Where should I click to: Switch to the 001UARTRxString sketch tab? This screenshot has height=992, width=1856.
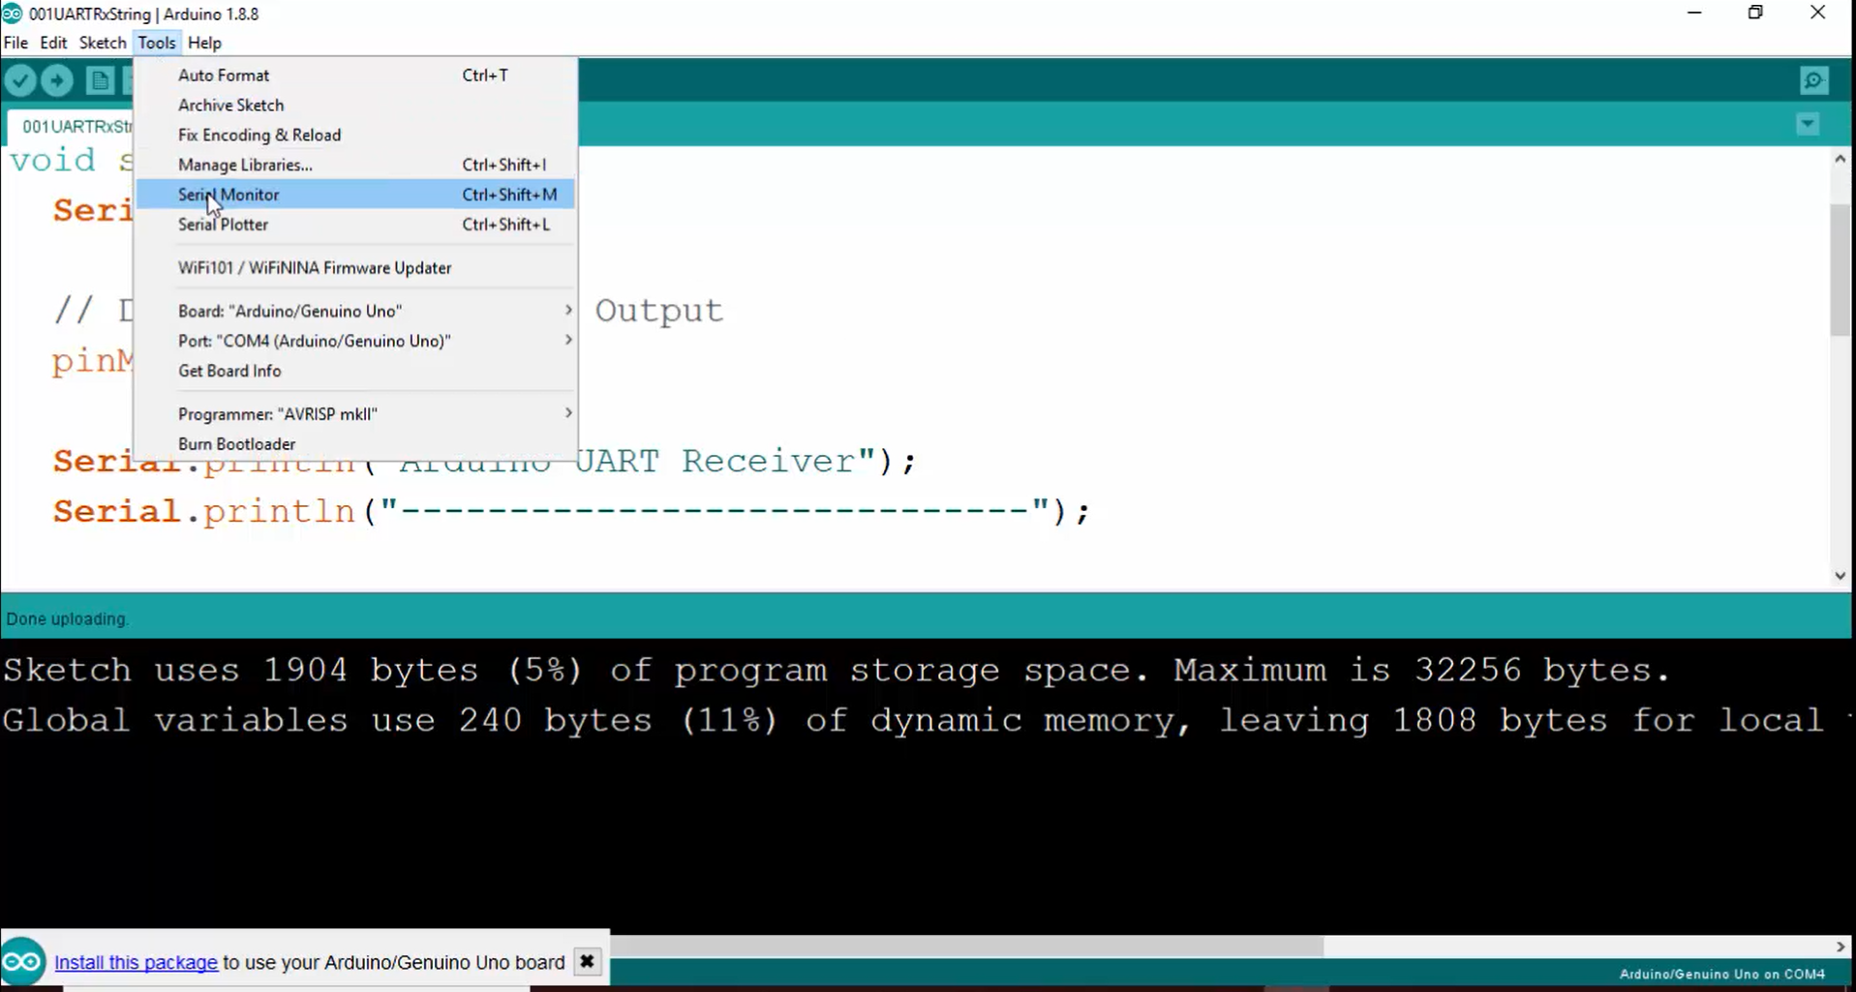pos(73,127)
